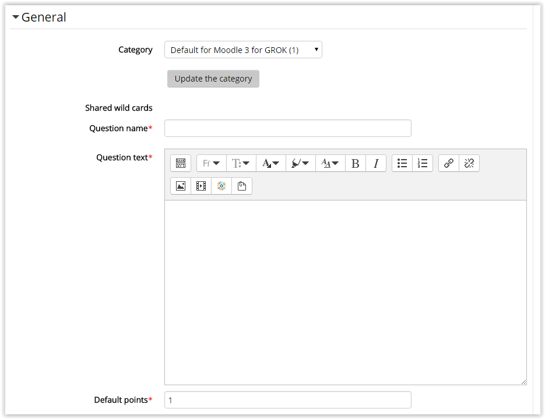The height and width of the screenshot is (419, 545).
Task: Click inside the Question name field
Action: click(287, 128)
